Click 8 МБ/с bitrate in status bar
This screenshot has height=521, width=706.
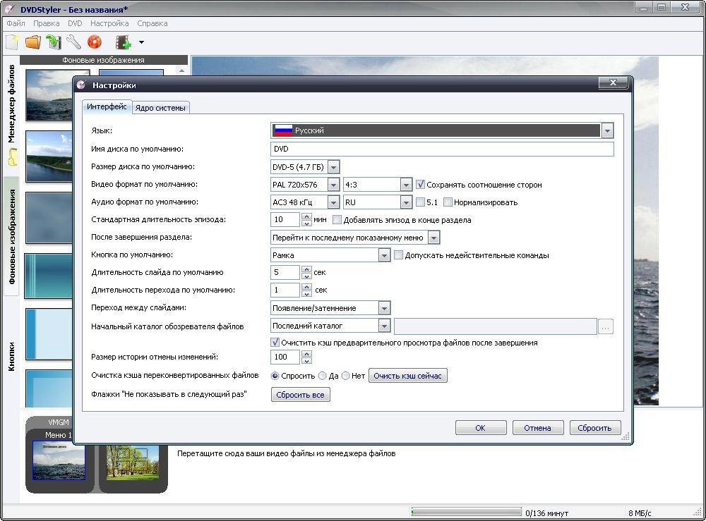[x=640, y=513]
